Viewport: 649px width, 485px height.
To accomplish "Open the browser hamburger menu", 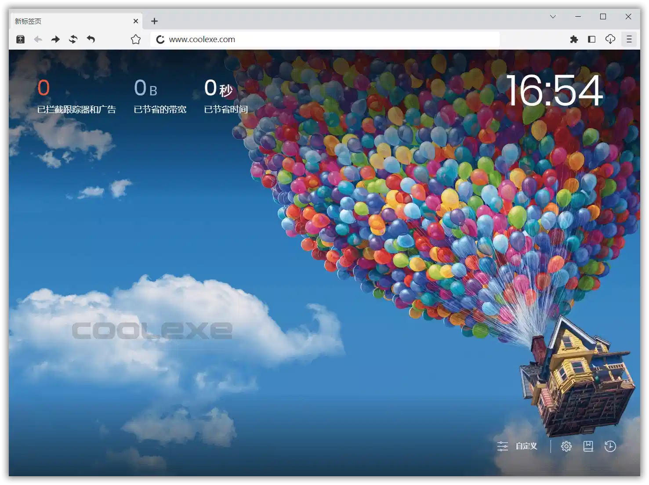I will click(629, 39).
